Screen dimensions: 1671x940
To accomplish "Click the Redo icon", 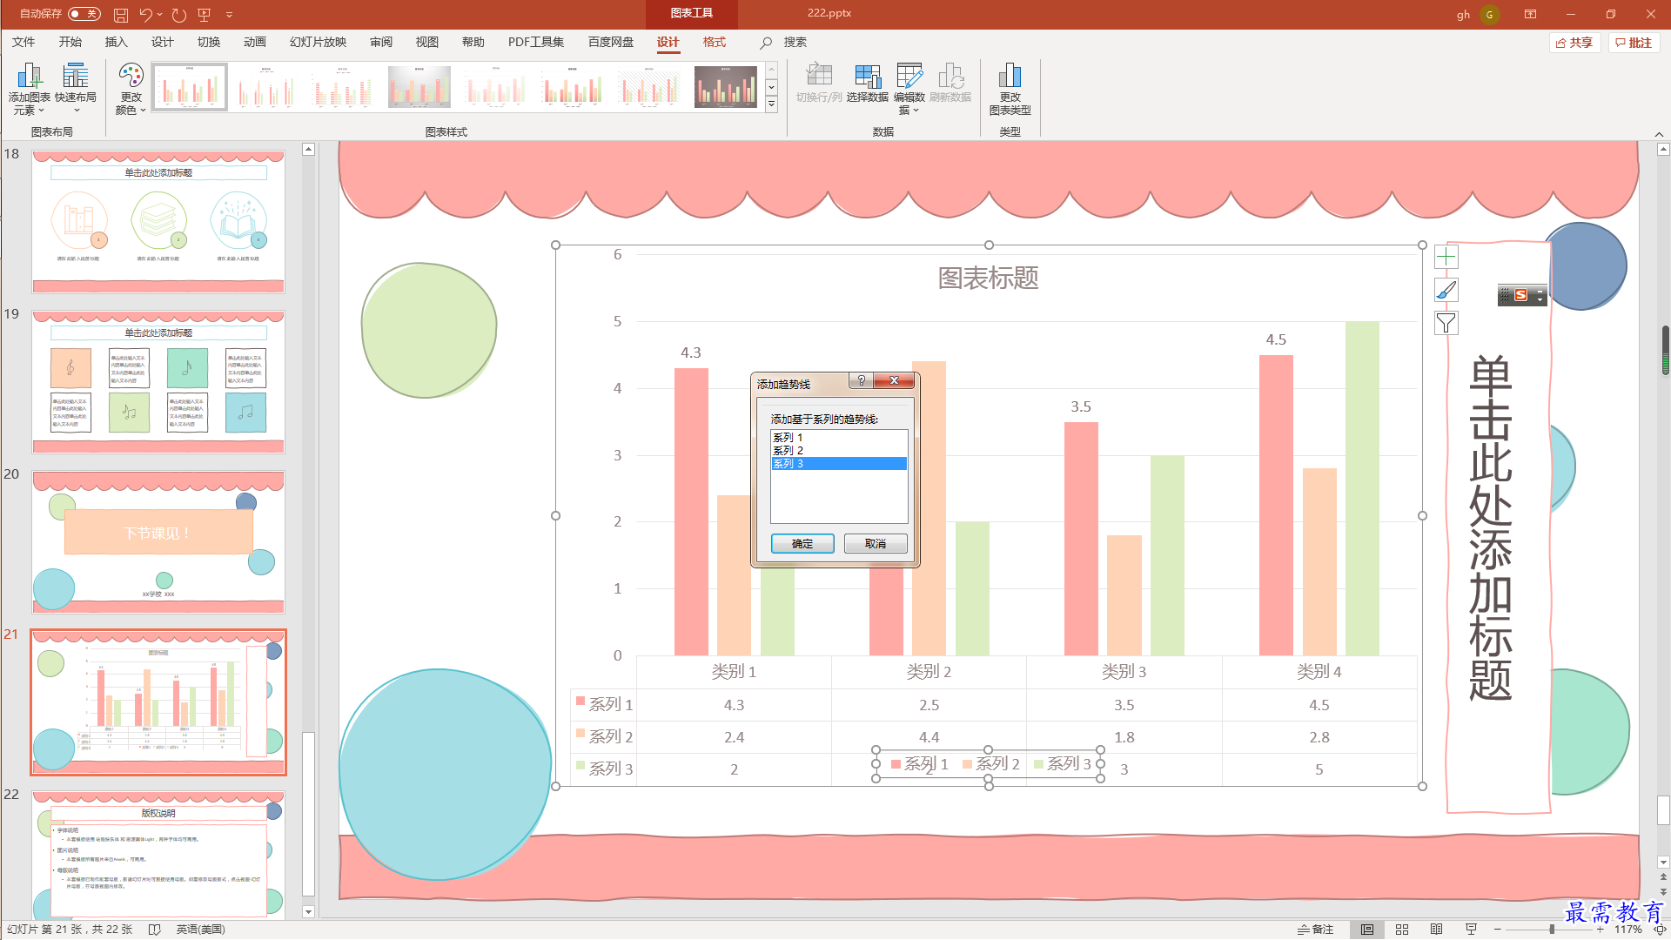I will pyautogui.click(x=178, y=14).
